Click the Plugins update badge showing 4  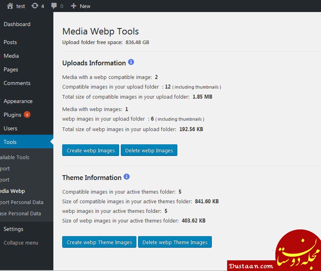point(27,115)
